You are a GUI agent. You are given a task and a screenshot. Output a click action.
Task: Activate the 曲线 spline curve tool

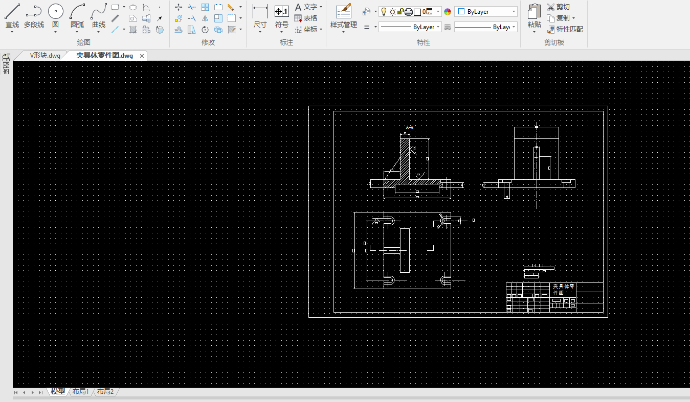pos(99,16)
